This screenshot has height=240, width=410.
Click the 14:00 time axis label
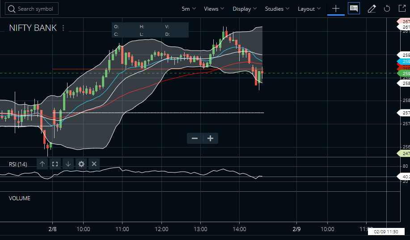[x=239, y=229]
